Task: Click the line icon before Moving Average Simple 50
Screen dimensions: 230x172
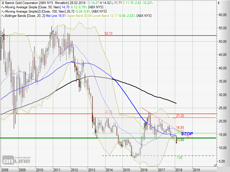Action: [3, 7]
